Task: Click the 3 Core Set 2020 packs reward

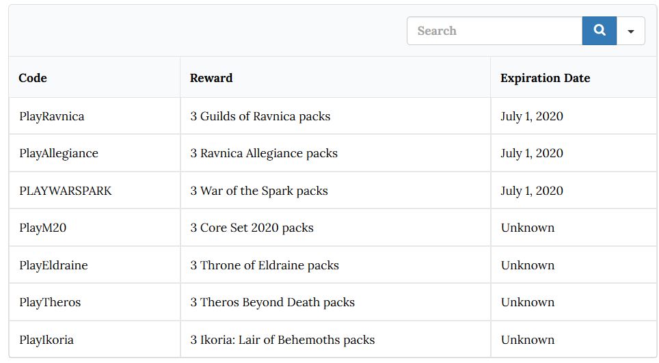Action: click(x=252, y=228)
